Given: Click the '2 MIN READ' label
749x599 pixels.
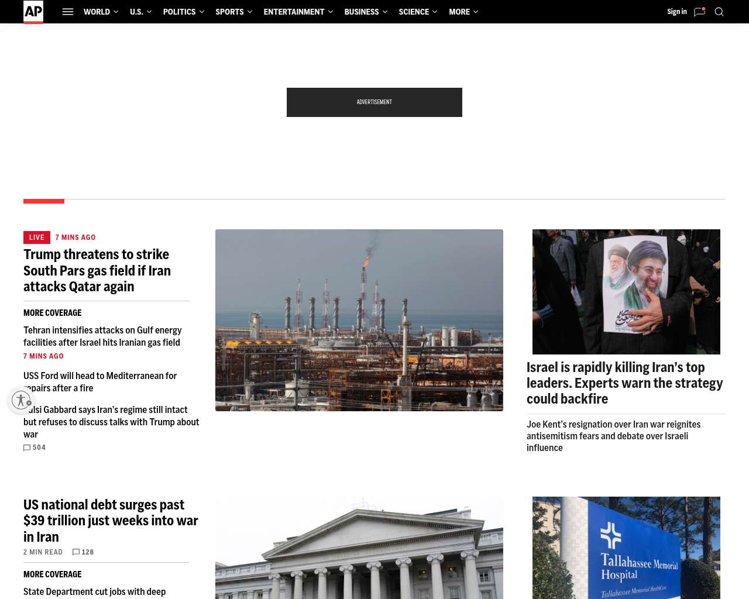Looking at the screenshot, I should (43, 552).
